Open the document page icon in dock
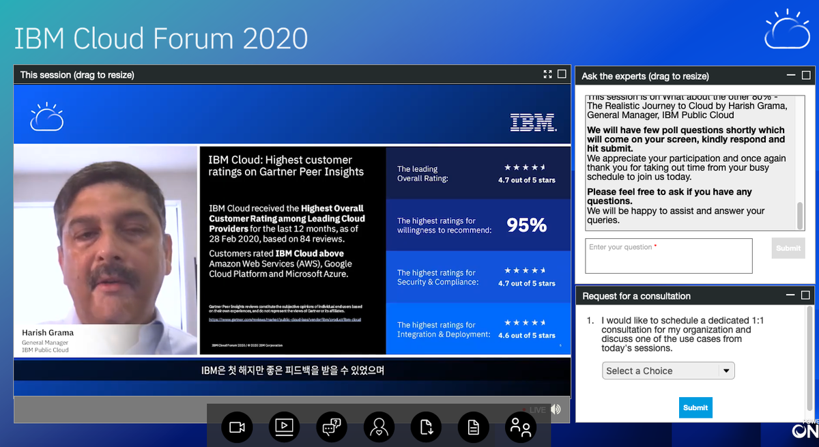The height and width of the screenshot is (447, 819). coord(474,428)
